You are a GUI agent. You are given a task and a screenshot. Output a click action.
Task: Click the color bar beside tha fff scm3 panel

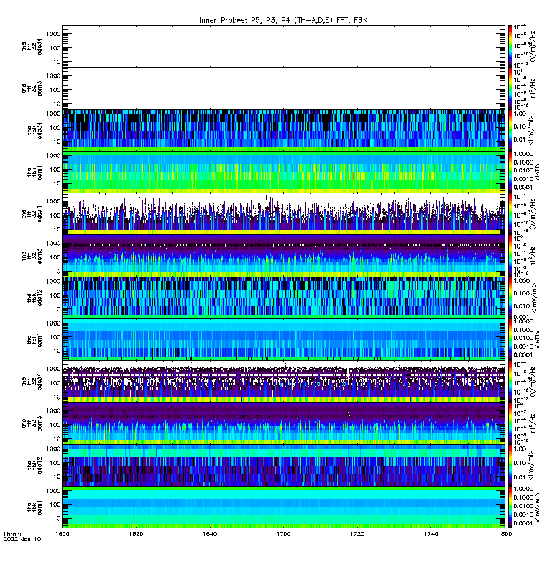point(510,88)
